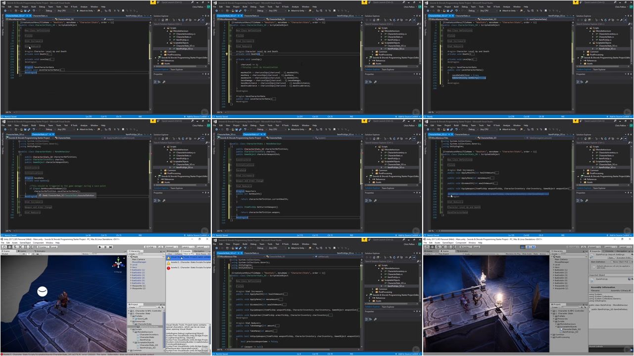
Task: Click Property Pages icon in Properties panel of the top-left Visual Studio window
Action: point(164,81)
